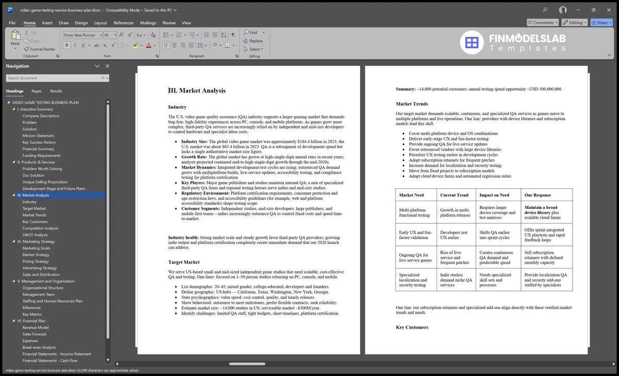Screen dimensions: 619x376
Task: Justify the paragraph text
Action: click(x=191, y=45)
